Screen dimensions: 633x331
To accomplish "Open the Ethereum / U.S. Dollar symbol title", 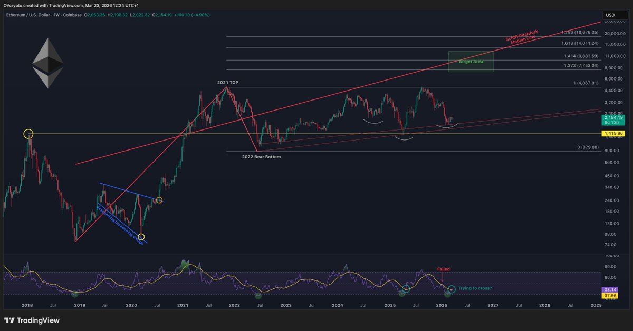I will point(37,15).
